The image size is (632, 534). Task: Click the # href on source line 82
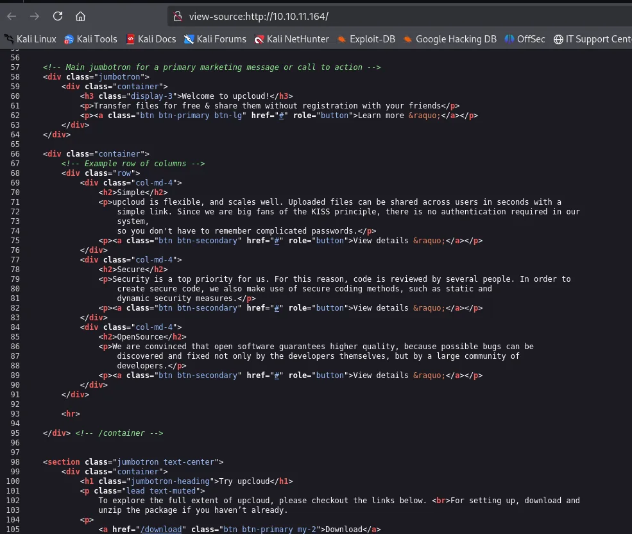(x=277, y=307)
